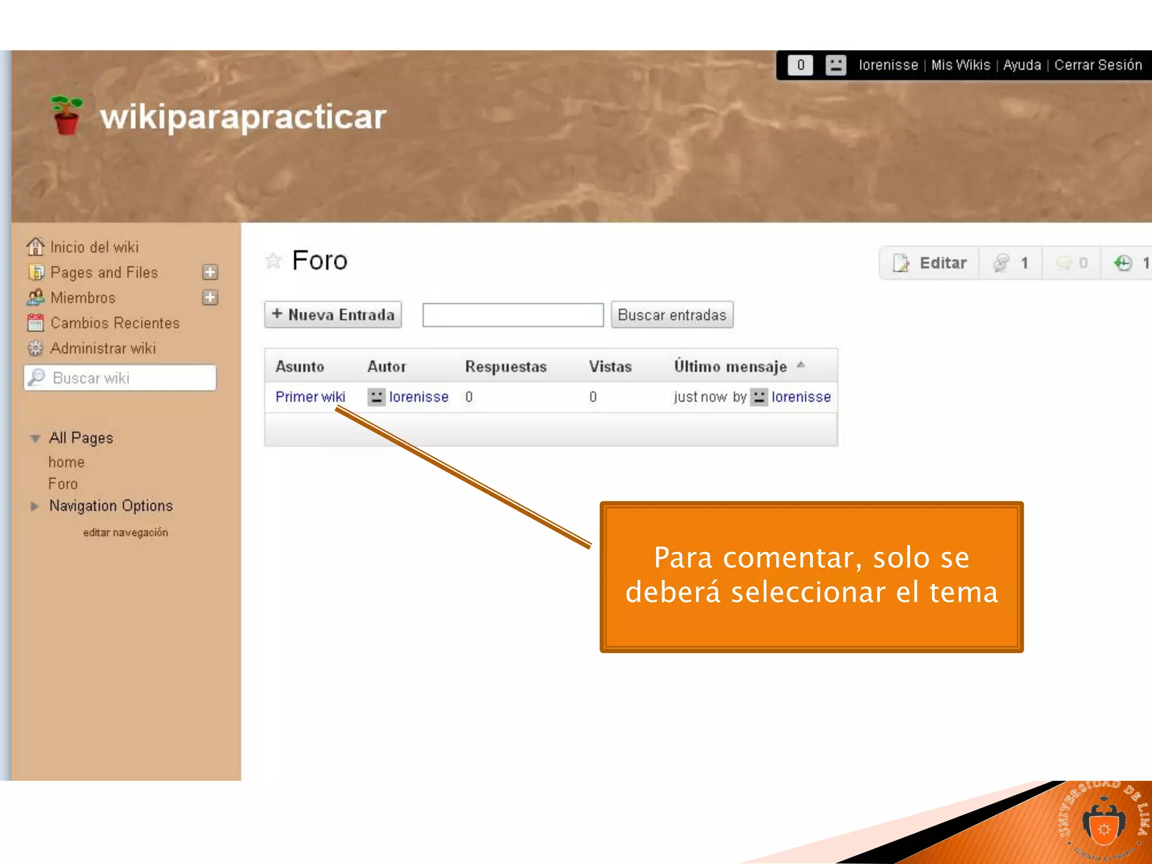Open the home page in All Pages

pos(66,462)
